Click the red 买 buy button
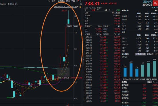 (x=155, y=3)
